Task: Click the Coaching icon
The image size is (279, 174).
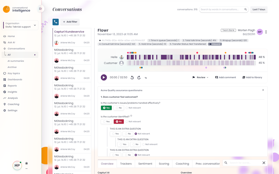Action: click(x=5, y=104)
